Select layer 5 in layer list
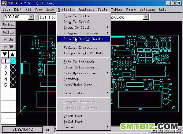The width and height of the screenshot is (183, 134). click(x=5, y=85)
